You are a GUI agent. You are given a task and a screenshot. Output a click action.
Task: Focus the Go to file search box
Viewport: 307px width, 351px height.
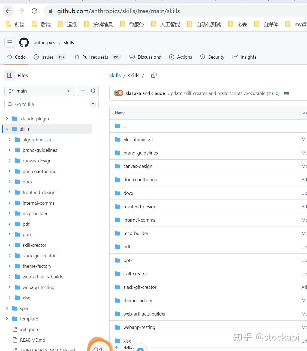click(x=52, y=104)
